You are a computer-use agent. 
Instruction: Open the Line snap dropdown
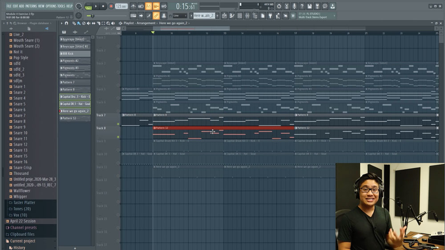point(180,16)
